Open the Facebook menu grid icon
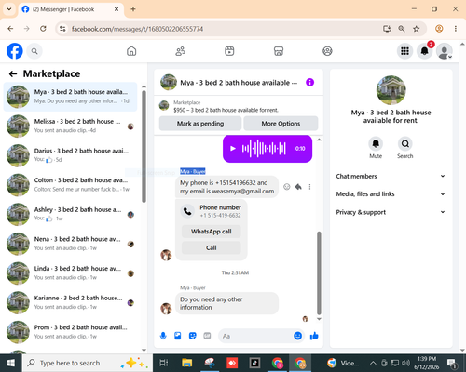466x372 pixels. coord(404,51)
